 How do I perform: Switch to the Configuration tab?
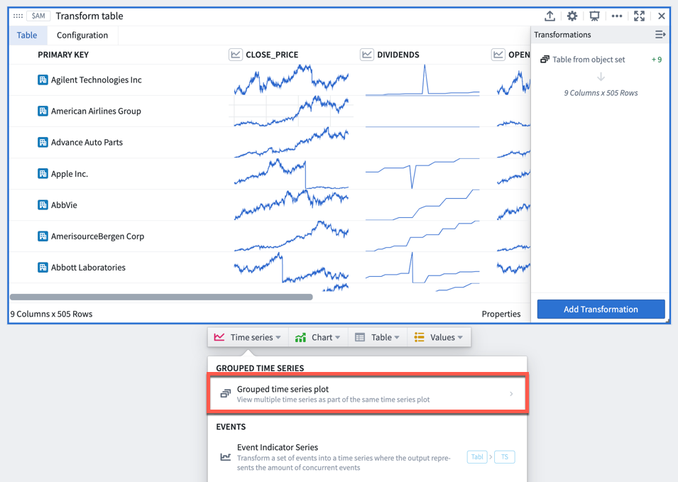pos(82,35)
